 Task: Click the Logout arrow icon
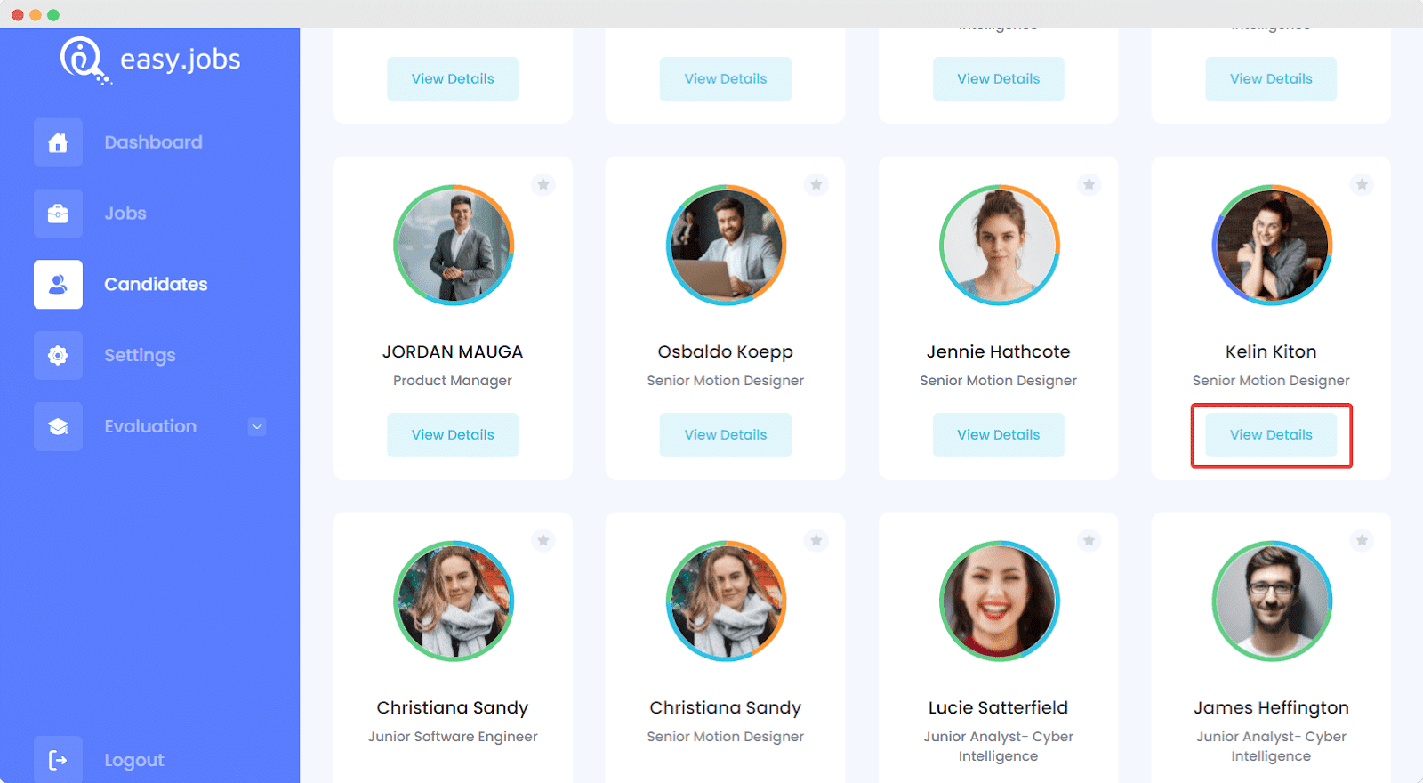[58, 760]
